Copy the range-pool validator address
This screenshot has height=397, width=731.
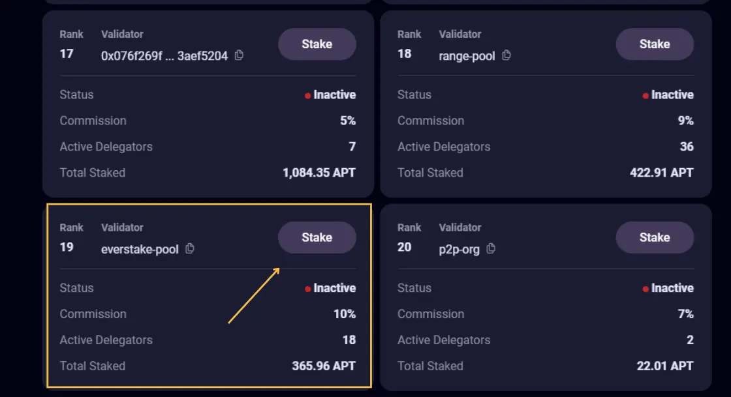click(506, 56)
